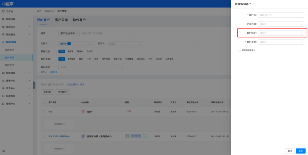
Task: Sort by the 最近跟进时间 column arrows
Action: point(205,103)
